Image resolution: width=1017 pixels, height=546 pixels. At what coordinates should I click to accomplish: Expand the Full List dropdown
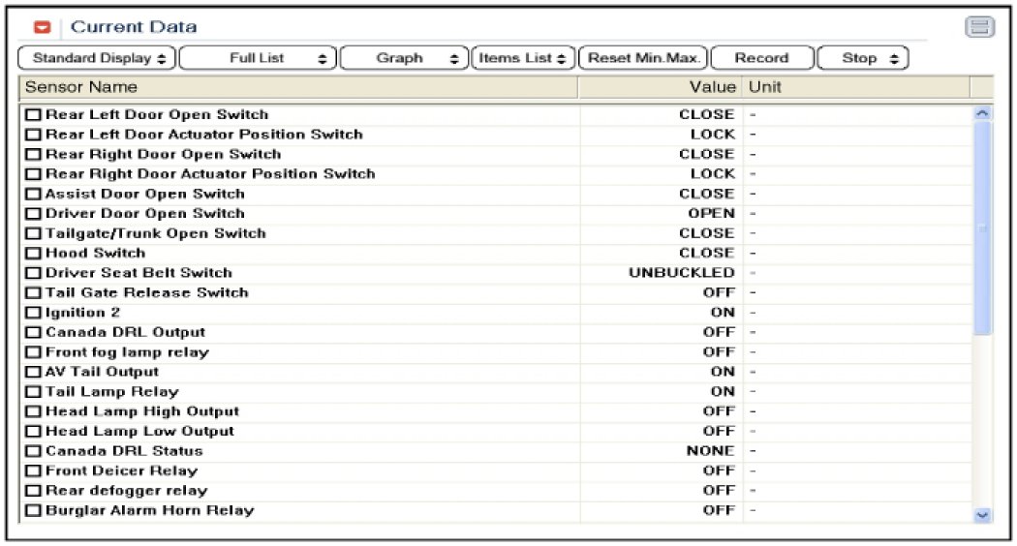[258, 58]
